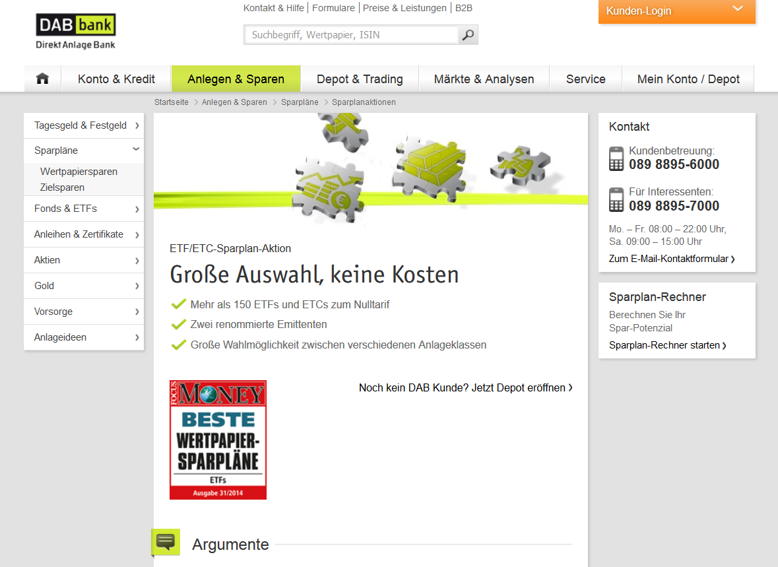Click the Kontakt box heading
This screenshot has height=567, width=778.
click(629, 127)
